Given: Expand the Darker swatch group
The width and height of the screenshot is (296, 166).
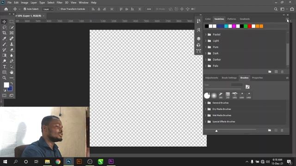Looking at the screenshot, I should pos(206,59).
